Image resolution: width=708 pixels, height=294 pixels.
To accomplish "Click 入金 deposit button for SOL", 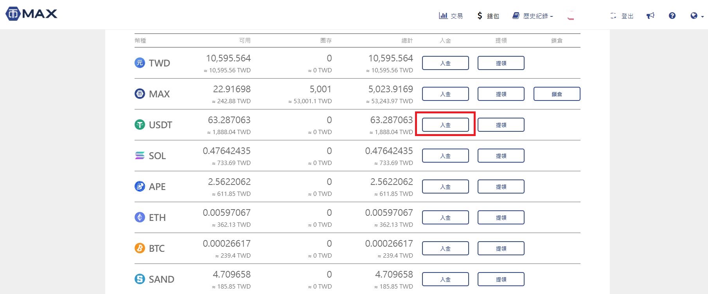I will [x=446, y=156].
